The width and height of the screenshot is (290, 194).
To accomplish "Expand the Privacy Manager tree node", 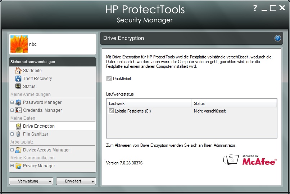I will (x=12, y=166).
